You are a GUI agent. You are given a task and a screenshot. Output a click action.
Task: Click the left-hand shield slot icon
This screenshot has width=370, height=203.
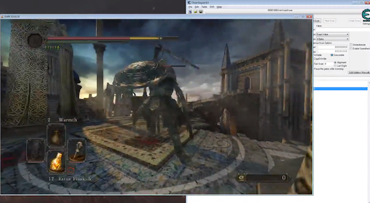coord(36,150)
